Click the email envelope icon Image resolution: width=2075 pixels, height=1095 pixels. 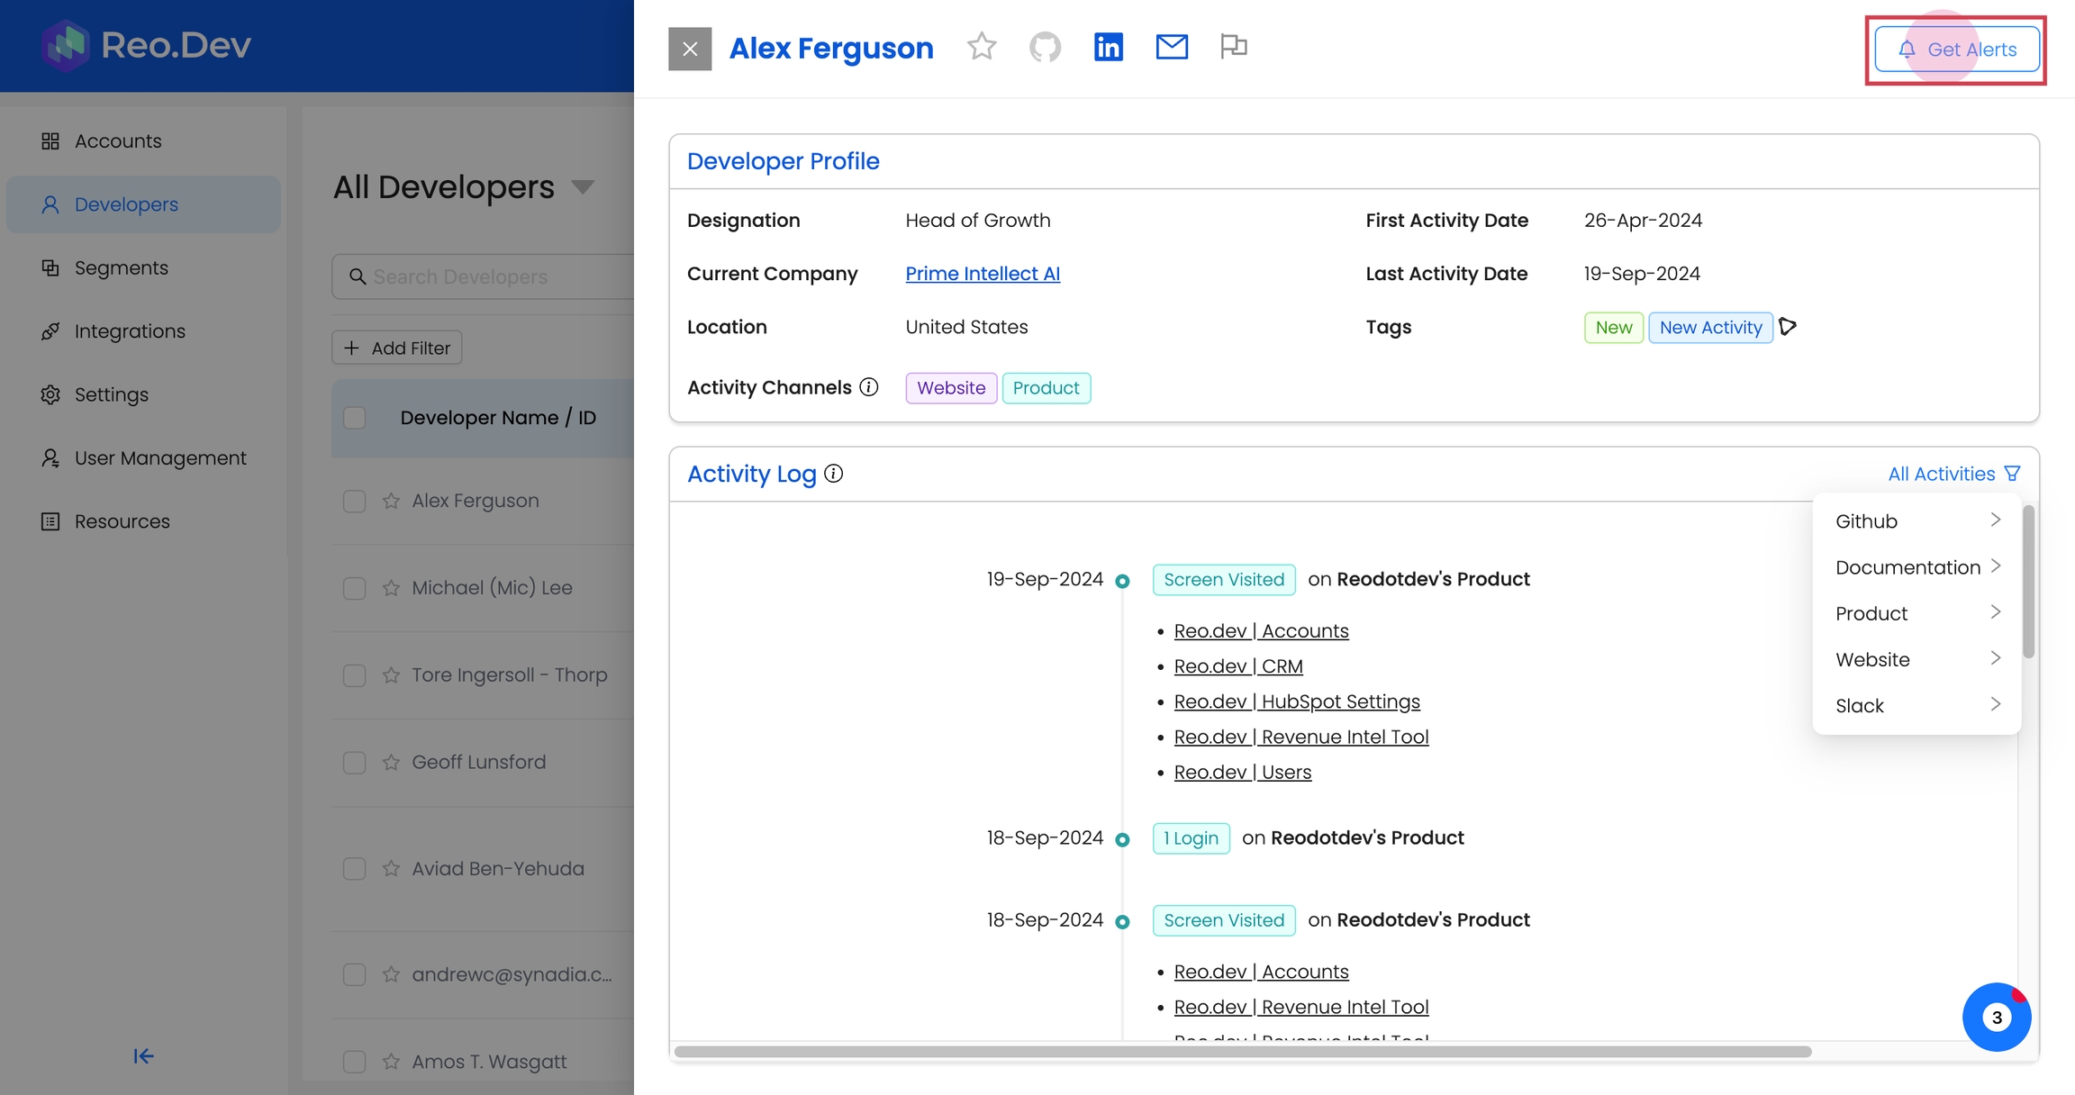pos(1172,47)
